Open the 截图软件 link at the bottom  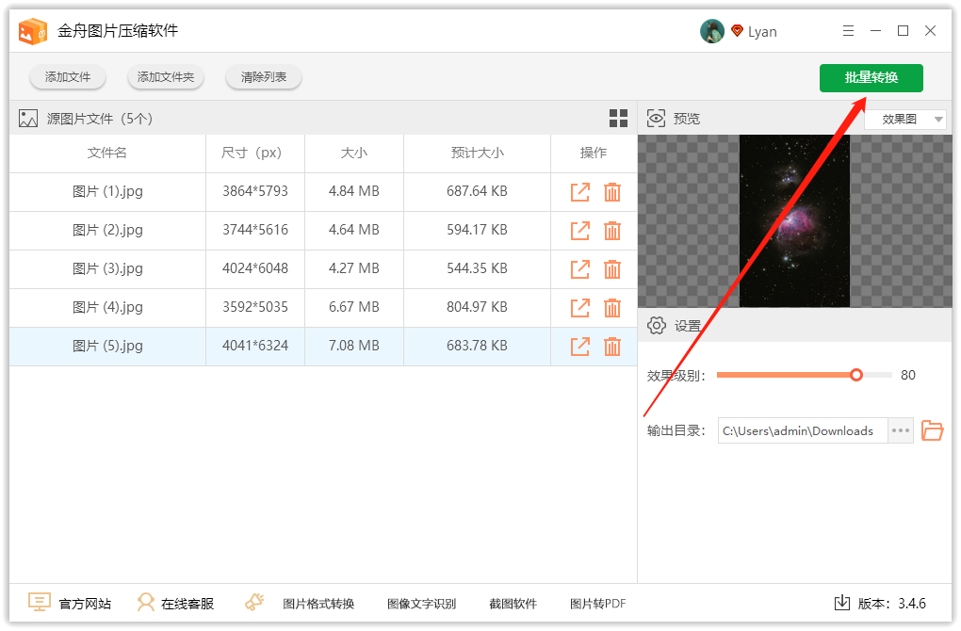coord(513,603)
